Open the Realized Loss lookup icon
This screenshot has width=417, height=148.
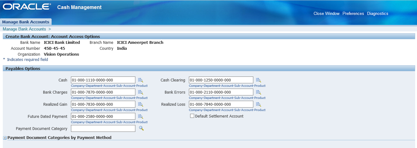click(258, 104)
